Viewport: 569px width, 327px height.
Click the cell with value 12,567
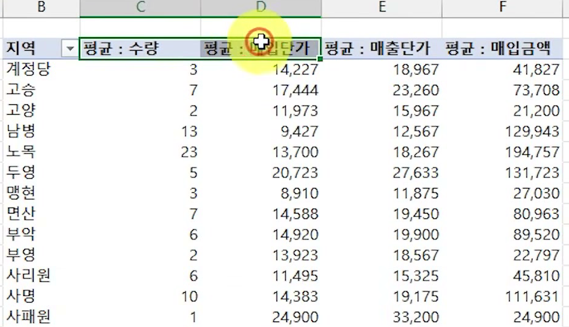click(382, 131)
